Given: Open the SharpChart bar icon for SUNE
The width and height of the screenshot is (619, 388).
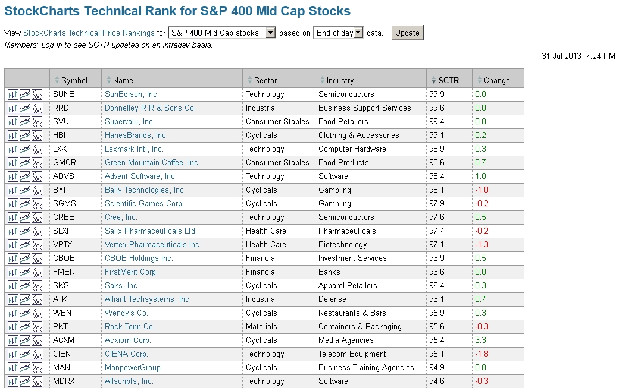Looking at the screenshot, I should click(x=13, y=95).
